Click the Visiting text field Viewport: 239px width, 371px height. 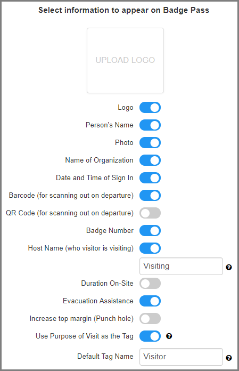[181, 266]
